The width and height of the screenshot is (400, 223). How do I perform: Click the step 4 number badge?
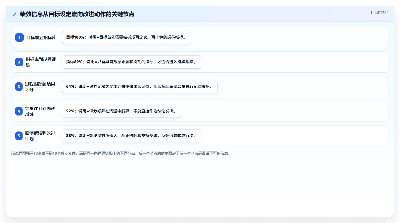(x=19, y=111)
